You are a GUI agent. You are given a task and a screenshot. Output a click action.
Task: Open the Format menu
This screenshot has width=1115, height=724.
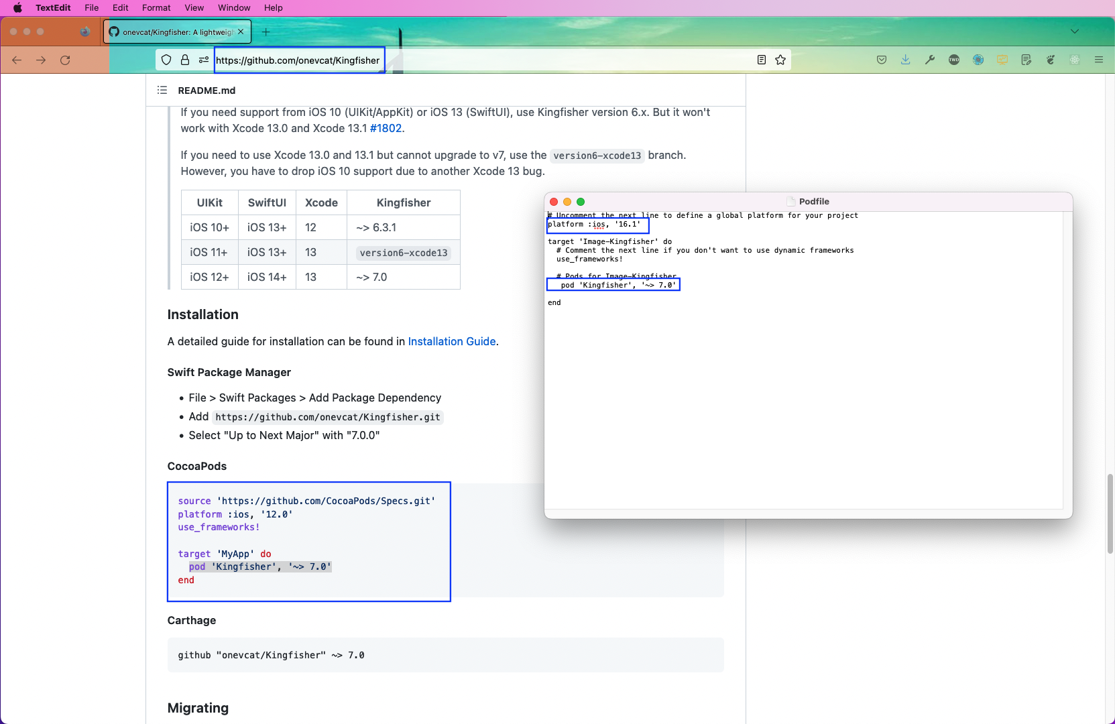tap(156, 8)
